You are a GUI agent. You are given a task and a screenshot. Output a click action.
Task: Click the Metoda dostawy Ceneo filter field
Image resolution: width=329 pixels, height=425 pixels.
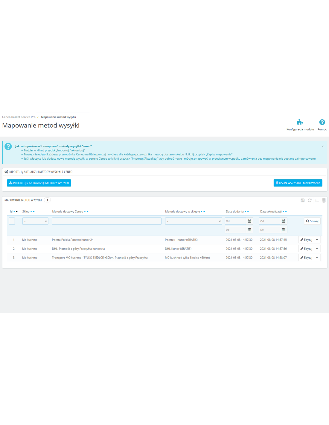coord(107,221)
